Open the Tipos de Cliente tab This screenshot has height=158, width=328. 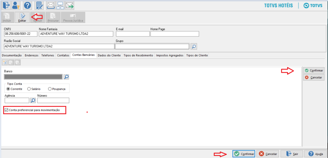[x=197, y=55]
